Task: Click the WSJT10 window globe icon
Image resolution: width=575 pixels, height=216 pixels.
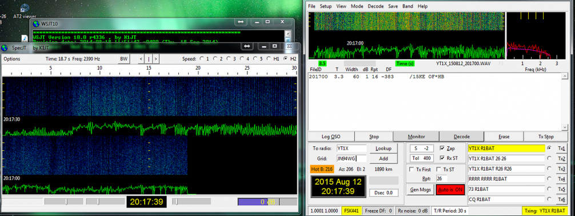Action: click(36, 24)
